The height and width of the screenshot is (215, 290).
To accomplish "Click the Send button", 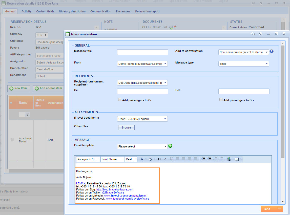I will point(272,209).
